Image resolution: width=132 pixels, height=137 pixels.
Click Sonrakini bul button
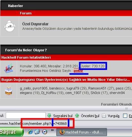(x=63, y=116)
